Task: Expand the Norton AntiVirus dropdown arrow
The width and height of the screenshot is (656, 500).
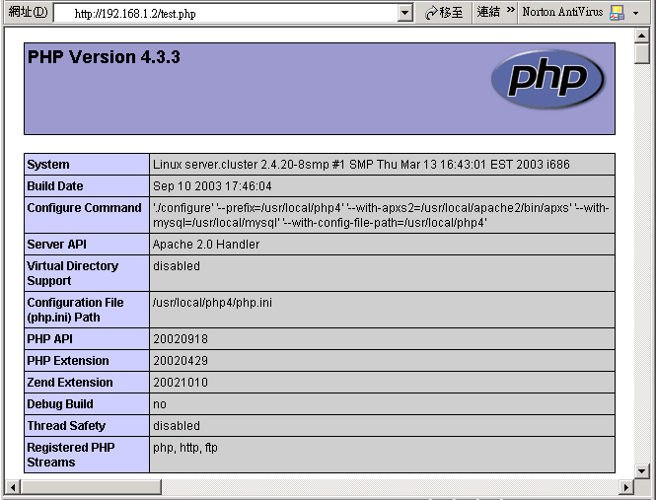Action: [636, 13]
